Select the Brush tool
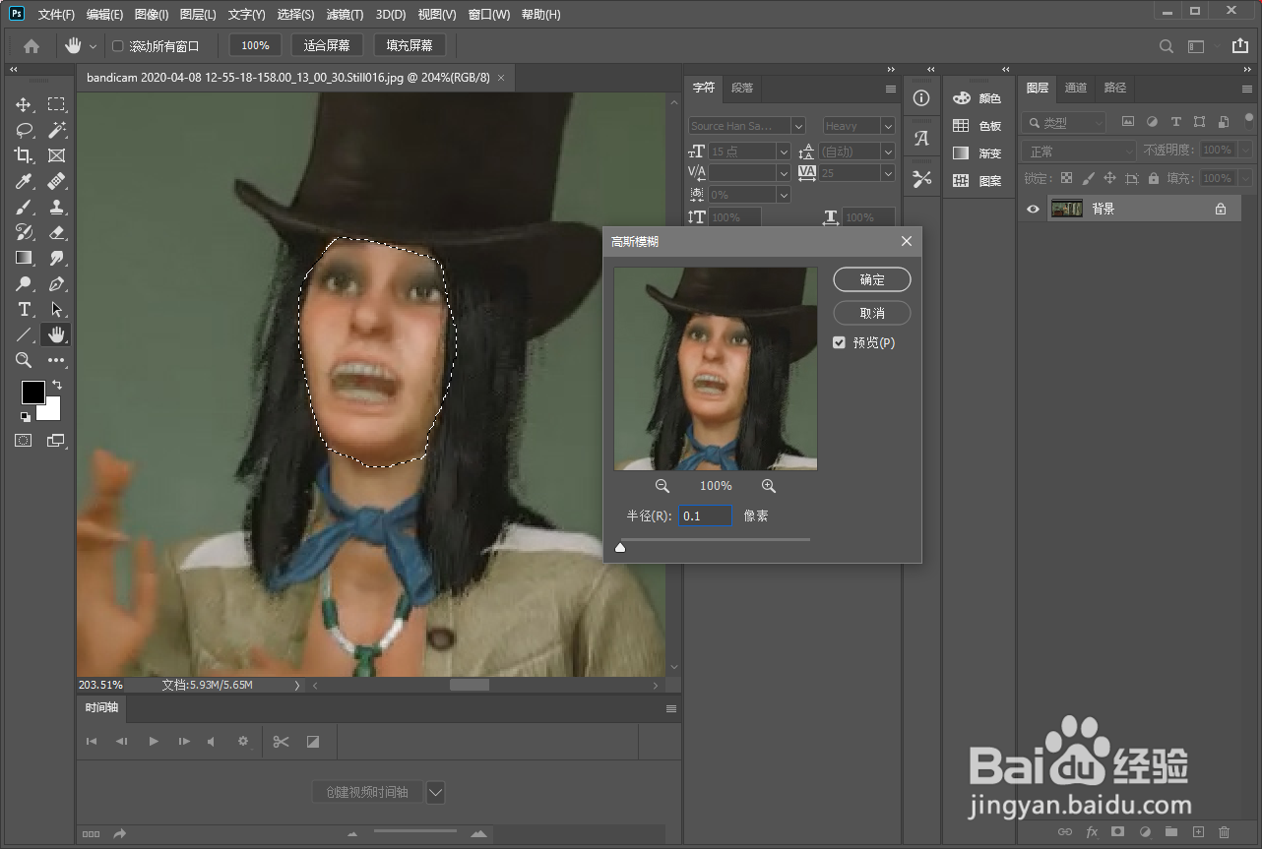Viewport: 1262px width, 849px height. pyautogui.click(x=24, y=207)
